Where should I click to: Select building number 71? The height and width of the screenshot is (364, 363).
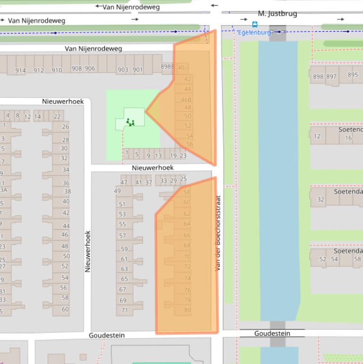click(x=124, y=310)
